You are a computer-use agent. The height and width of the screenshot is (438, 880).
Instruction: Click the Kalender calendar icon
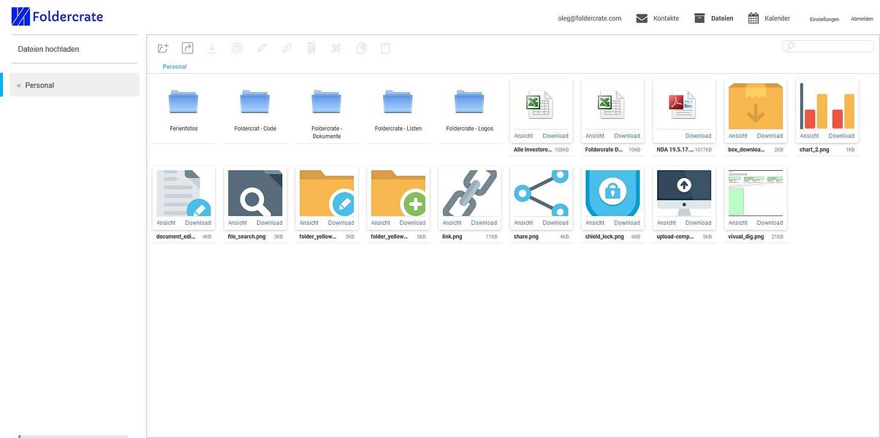(x=754, y=18)
